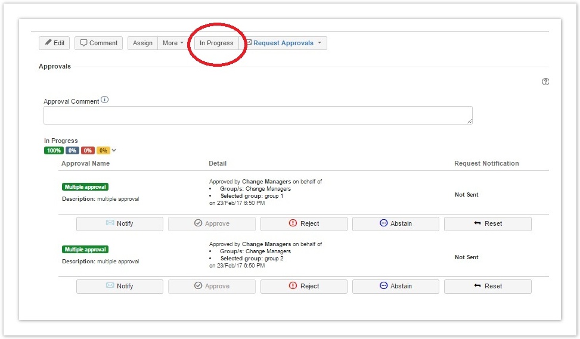The image size is (580, 339).
Task: Abstain from the group 1 approval
Action: click(x=395, y=223)
